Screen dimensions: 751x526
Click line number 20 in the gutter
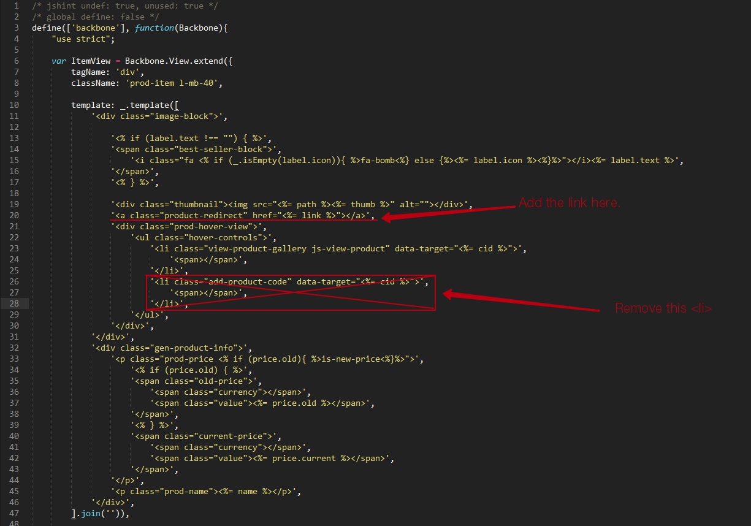(x=15, y=215)
